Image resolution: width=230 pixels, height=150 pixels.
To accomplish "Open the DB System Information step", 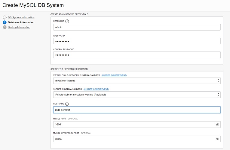I will point(21,17).
